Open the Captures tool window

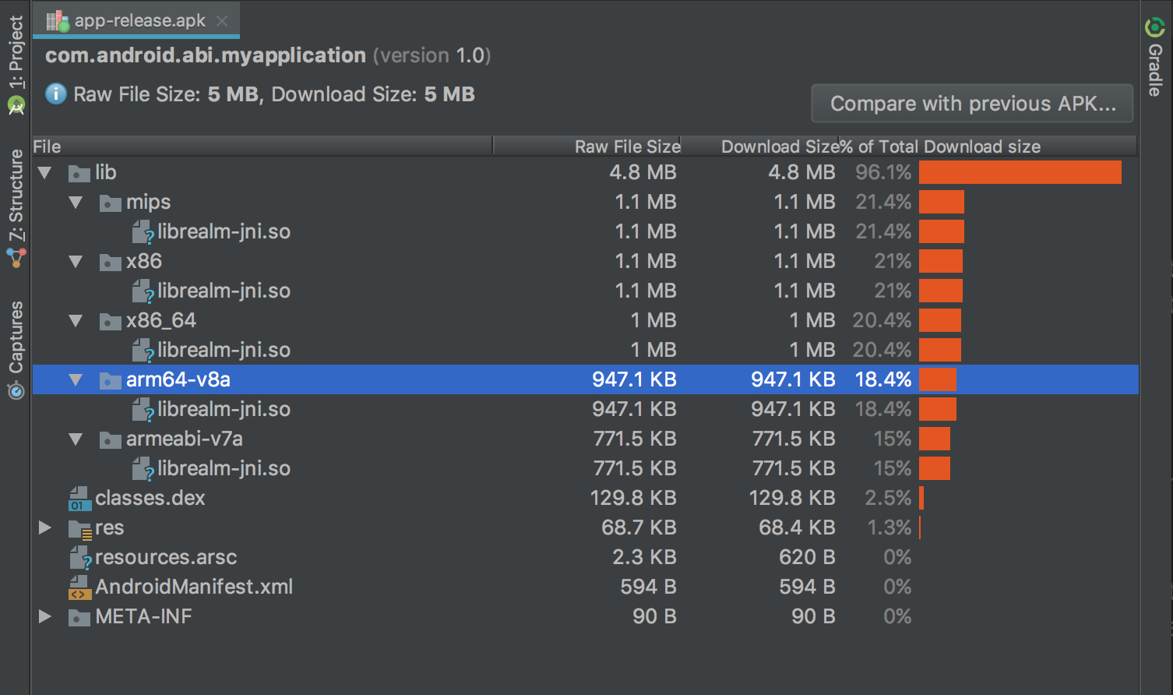(16, 350)
